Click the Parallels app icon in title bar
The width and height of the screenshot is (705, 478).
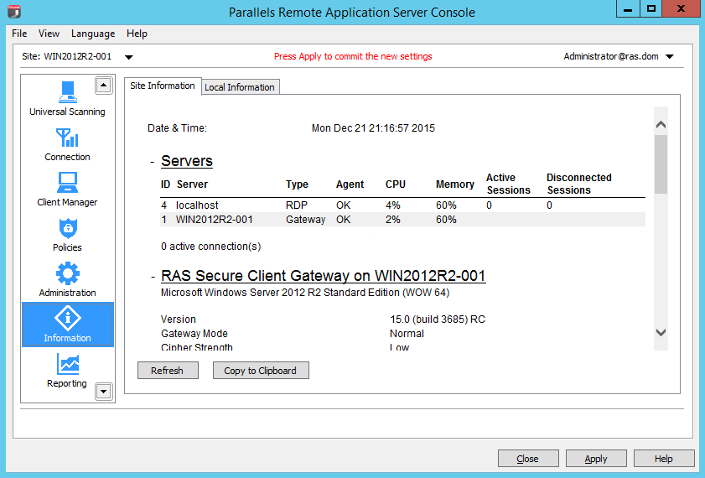(14, 12)
